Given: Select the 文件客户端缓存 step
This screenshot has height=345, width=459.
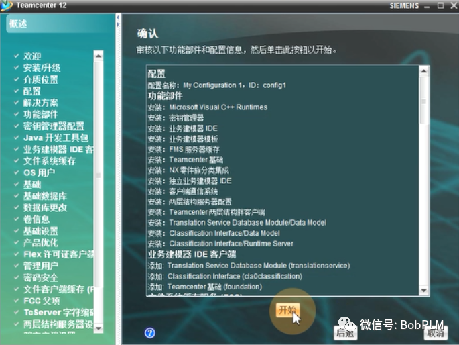Looking at the screenshot, I should tap(58, 289).
